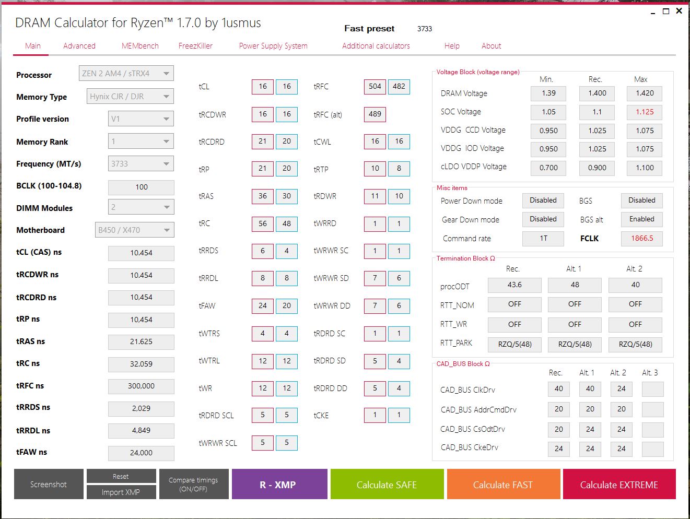The width and height of the screenshot is (690, 519).
Task: Click the tRFC ns value field
Action: pos(141,386)
